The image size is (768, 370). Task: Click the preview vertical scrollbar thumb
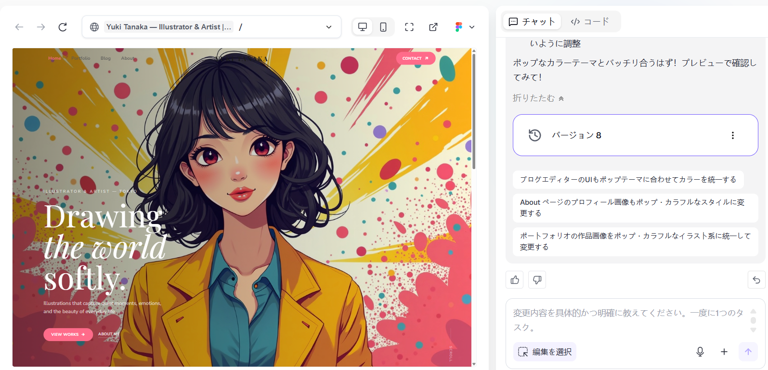click(474, 111)
